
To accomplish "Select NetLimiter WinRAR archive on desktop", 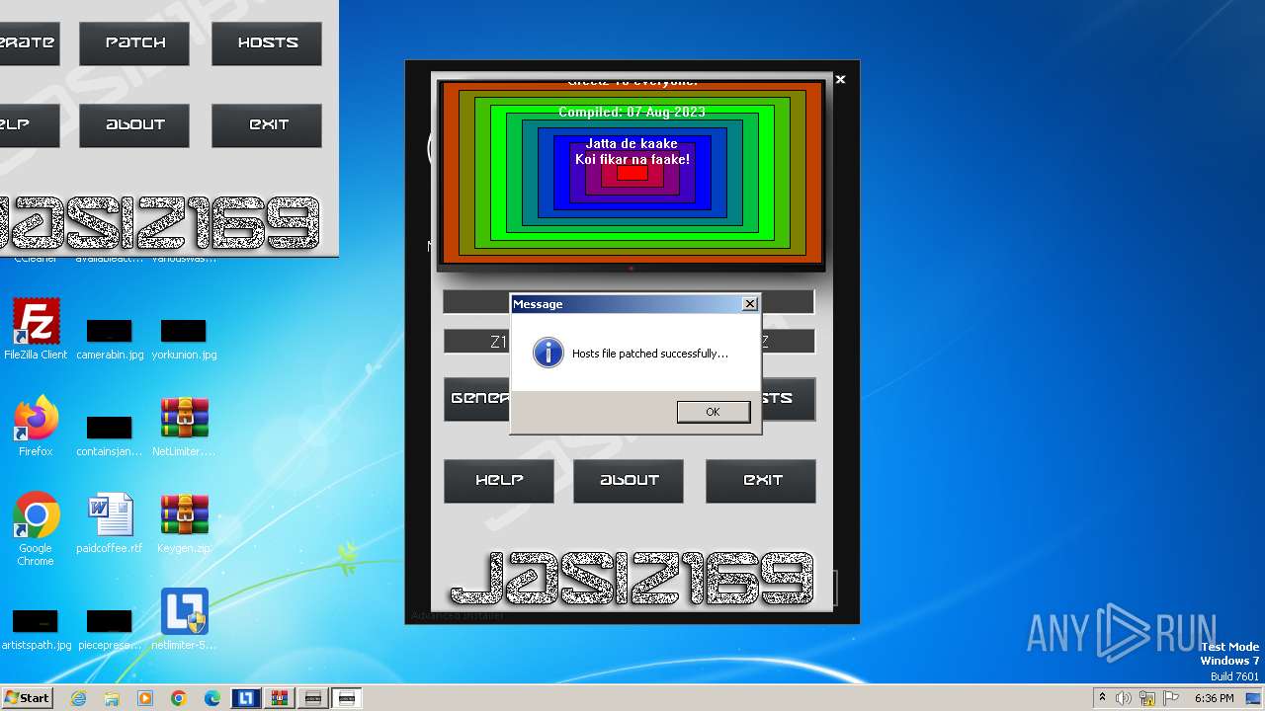I will [184, 427].
